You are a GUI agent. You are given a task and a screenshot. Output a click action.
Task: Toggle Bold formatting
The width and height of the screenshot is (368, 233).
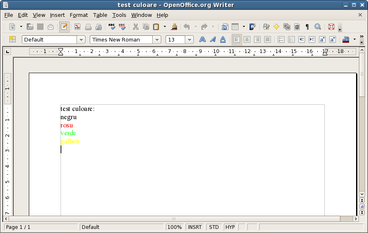coord(203,39)
